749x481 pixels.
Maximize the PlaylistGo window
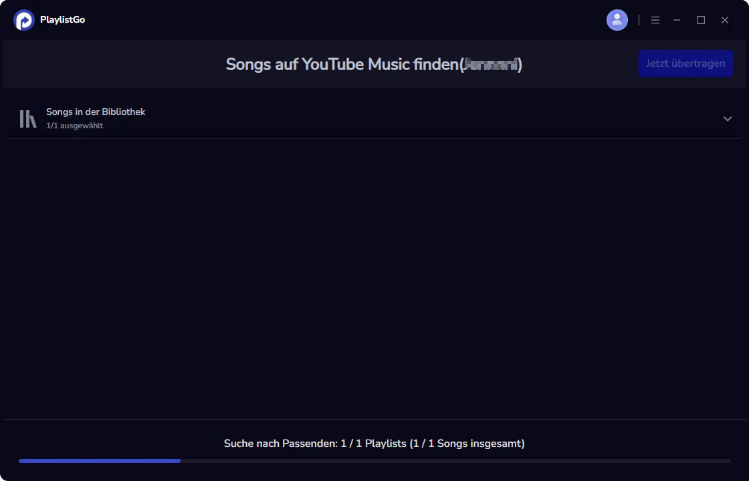[701, 20]
